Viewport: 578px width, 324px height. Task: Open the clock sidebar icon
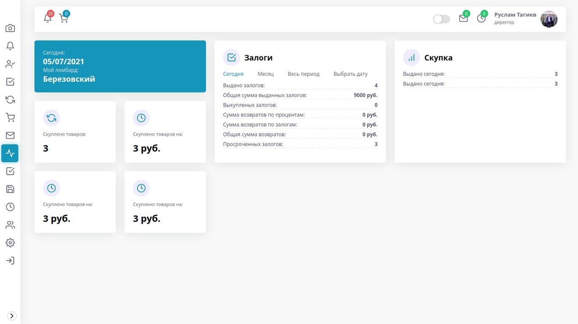[x=10, y=207]
